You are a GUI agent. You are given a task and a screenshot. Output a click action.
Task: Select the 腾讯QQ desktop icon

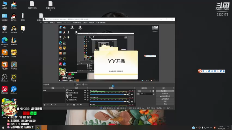[14, 17]
